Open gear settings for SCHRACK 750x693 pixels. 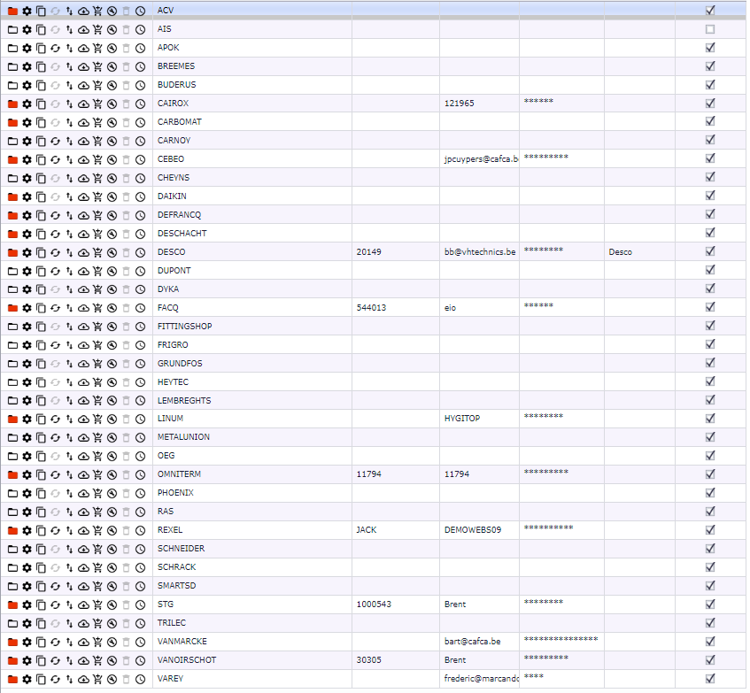coord(27,568)
